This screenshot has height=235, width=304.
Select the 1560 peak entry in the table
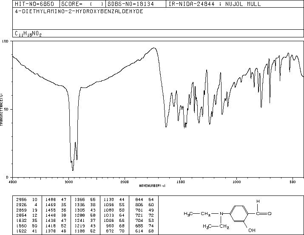(x=26, y=226)
